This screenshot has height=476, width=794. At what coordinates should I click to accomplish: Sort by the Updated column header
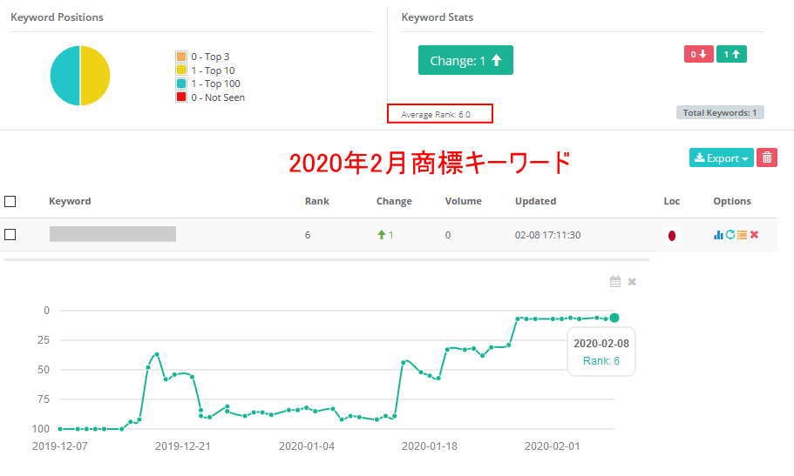coord(535,201)
